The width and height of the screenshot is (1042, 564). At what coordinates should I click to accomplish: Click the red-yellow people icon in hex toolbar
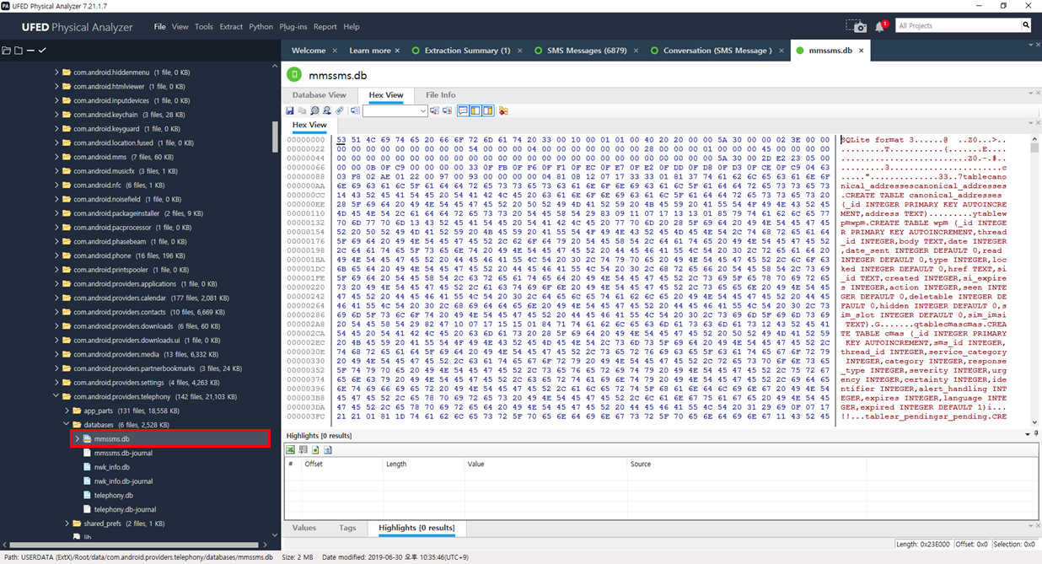coord(503,110)
